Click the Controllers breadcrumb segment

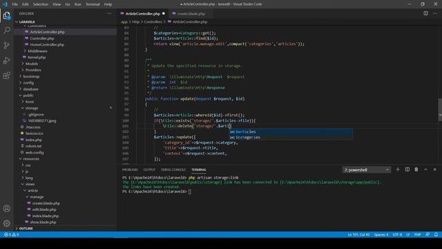click(x=153, y=21)
